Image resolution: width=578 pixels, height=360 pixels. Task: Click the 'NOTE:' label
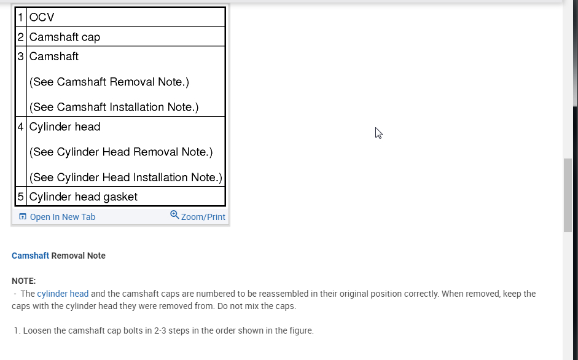pos(23,281)
